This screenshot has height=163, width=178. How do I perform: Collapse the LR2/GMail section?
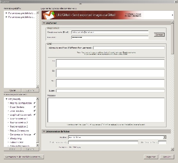(x=44, y=23)
